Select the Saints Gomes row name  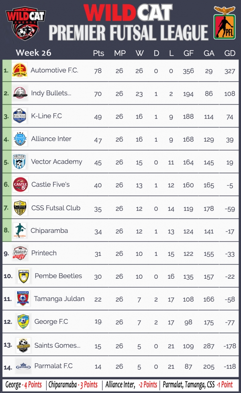point(57,346)
